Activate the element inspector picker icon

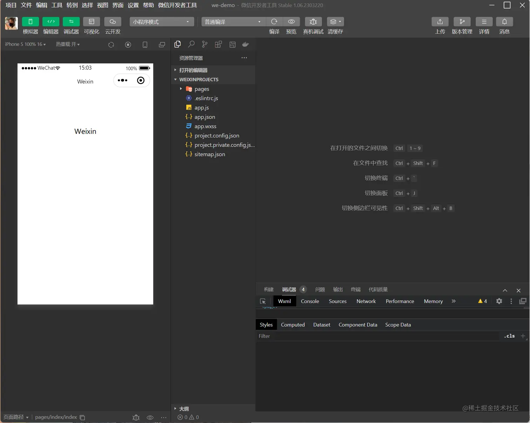click(x=263, y=301)
